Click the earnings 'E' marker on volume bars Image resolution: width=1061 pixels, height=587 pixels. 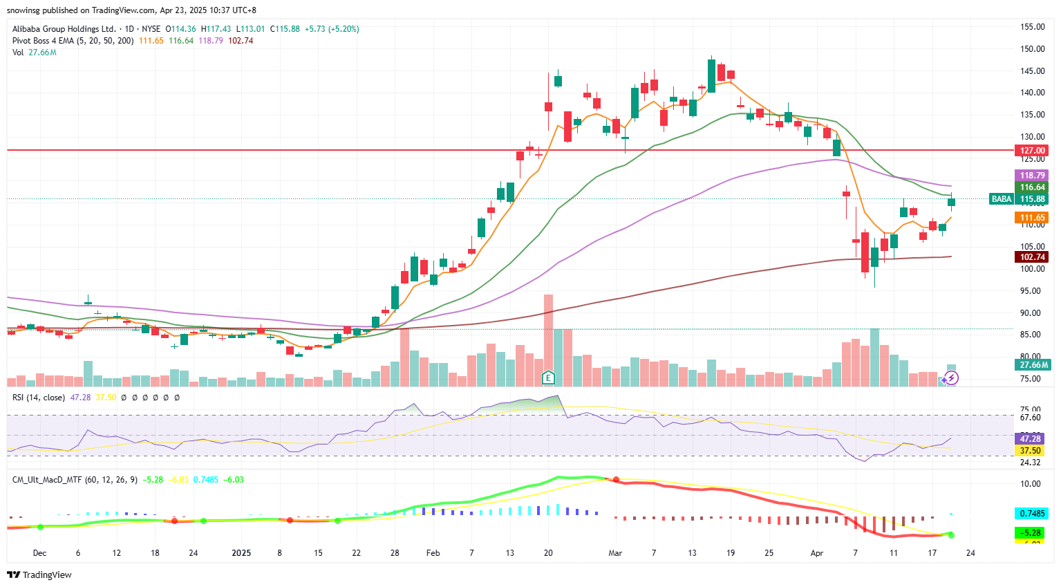point(548,378)
